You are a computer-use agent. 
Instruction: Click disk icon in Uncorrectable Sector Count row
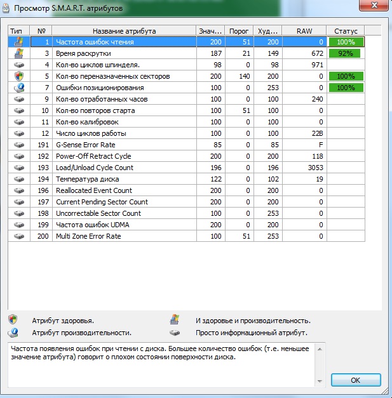19,213
